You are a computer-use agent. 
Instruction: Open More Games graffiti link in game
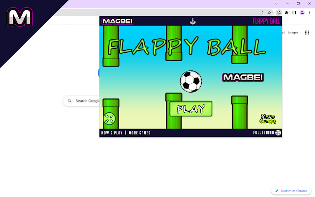[268, 119]
